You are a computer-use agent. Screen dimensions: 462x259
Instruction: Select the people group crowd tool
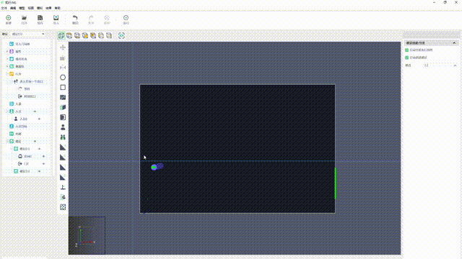point(63,137)
